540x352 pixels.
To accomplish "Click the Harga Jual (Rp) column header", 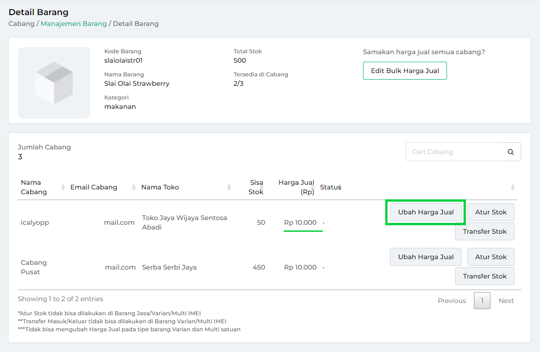I will 296,188.
